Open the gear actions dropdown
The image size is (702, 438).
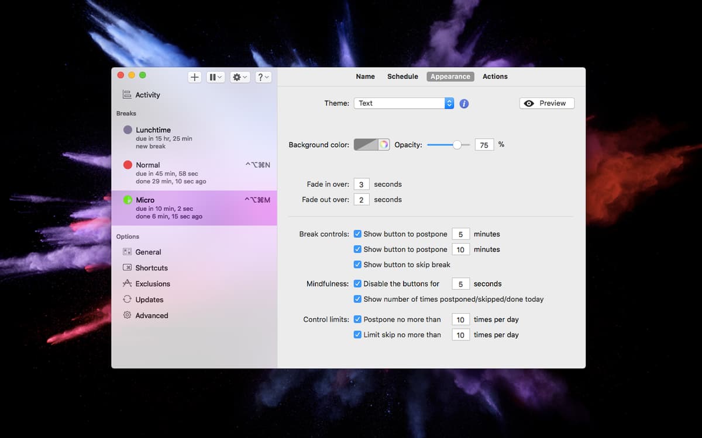pyautogui.click(x=240, y=77)
